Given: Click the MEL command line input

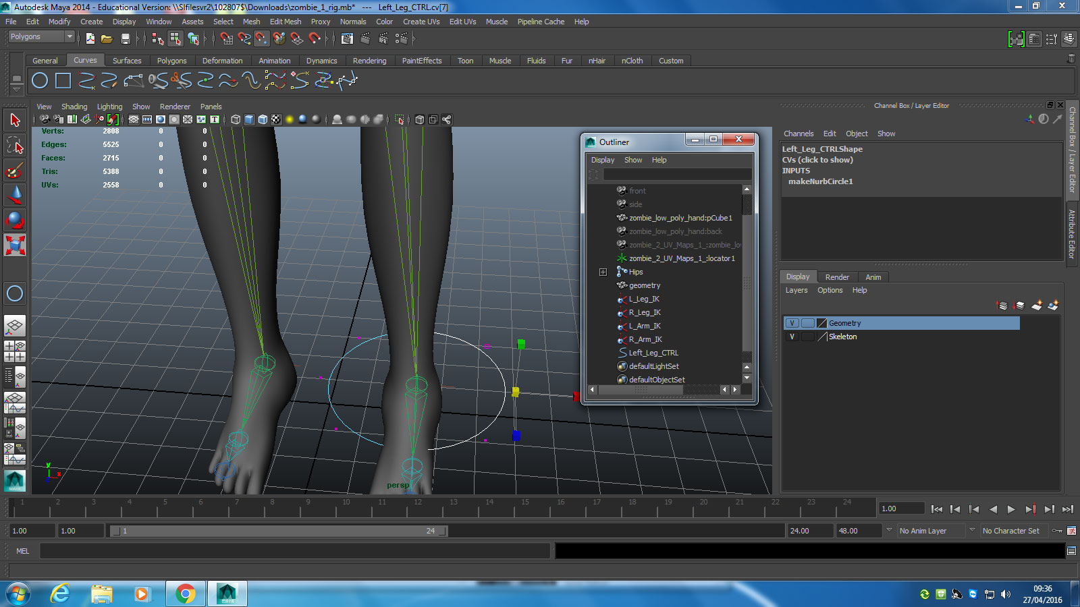Looking at the screenshot, I should (294, 551).
